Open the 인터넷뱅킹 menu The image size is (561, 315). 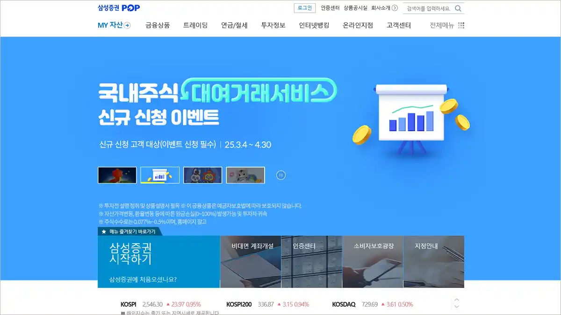tap(314, 26)
